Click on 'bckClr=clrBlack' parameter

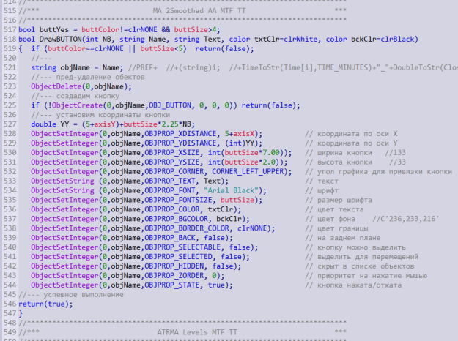pyautogui.click(x=383, y=39)
